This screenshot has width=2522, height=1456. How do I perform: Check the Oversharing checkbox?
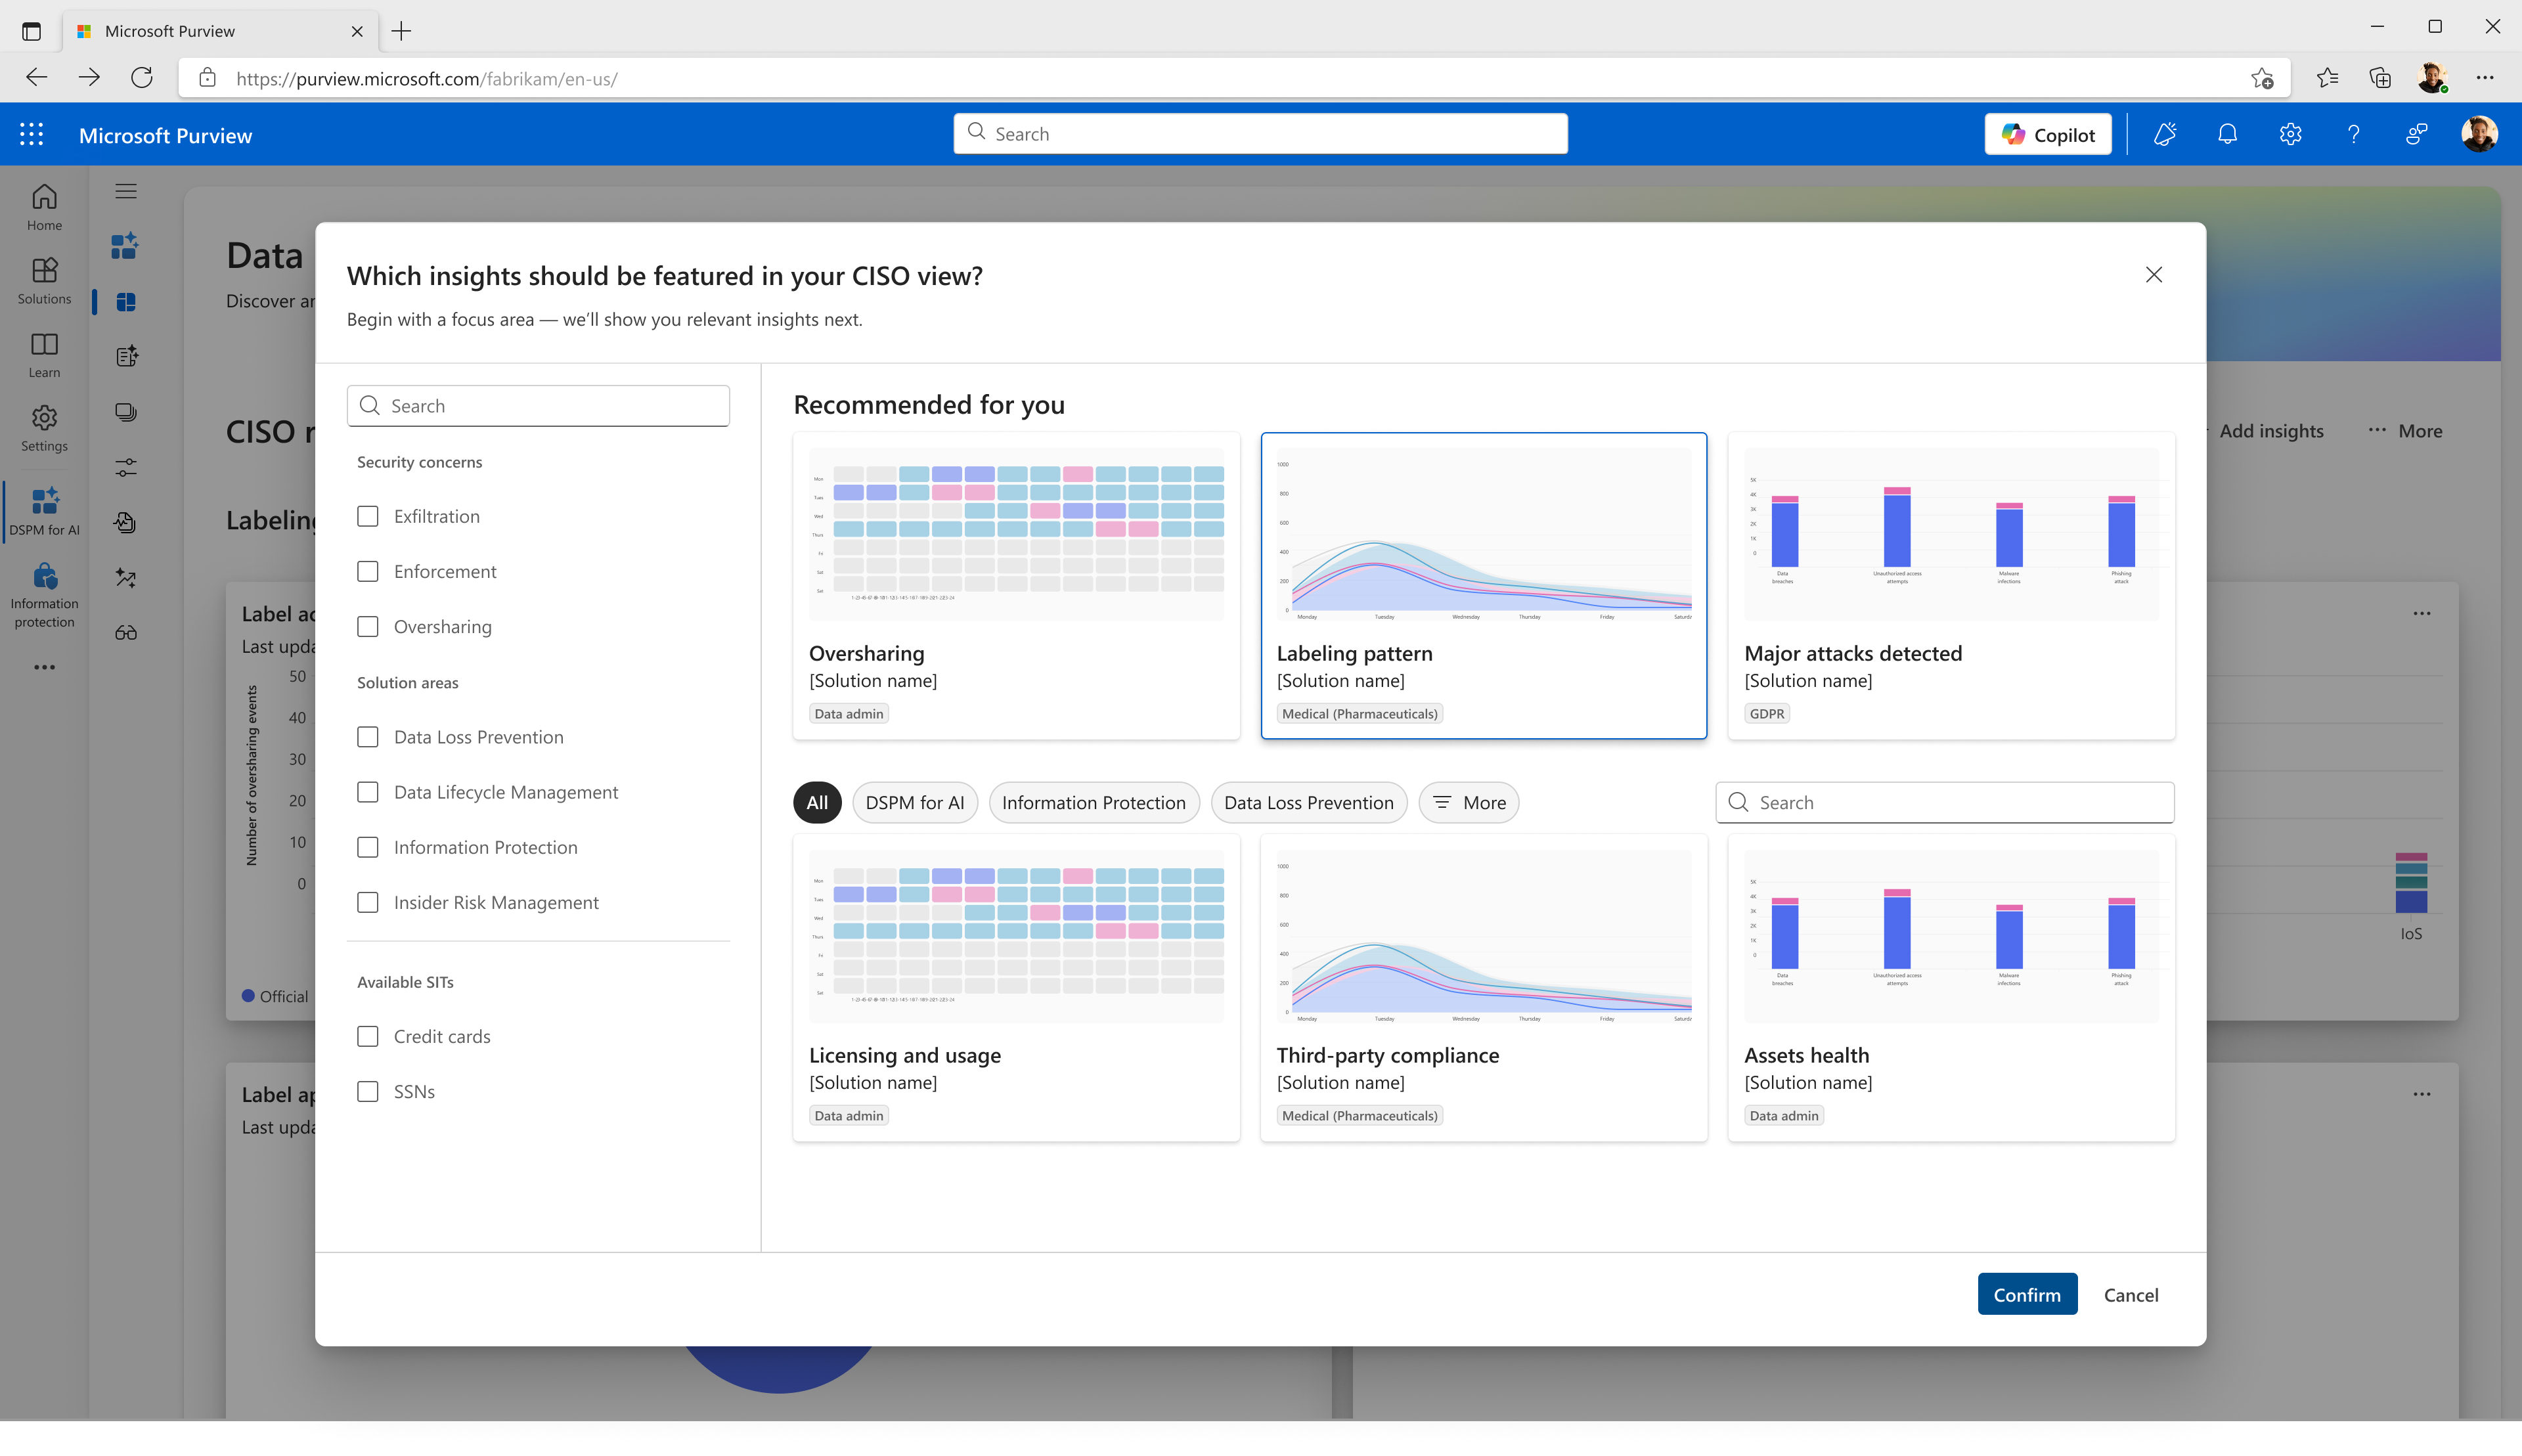coord(368,626)
